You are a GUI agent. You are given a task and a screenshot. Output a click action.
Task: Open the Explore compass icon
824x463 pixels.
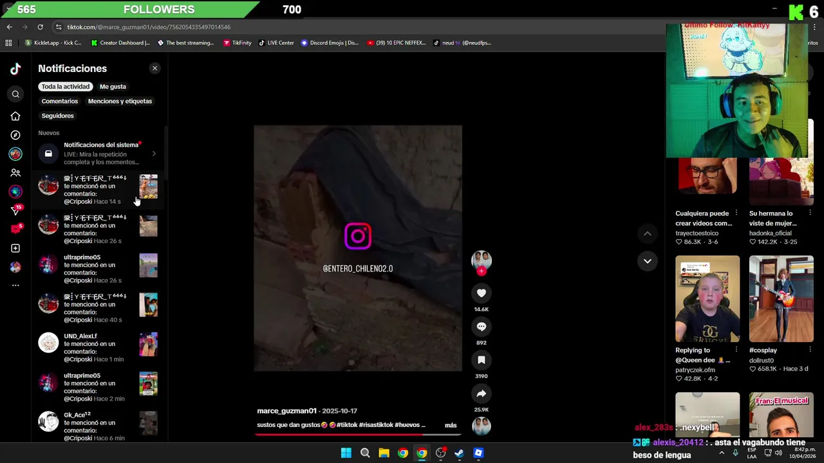click(x=15, y=135)
